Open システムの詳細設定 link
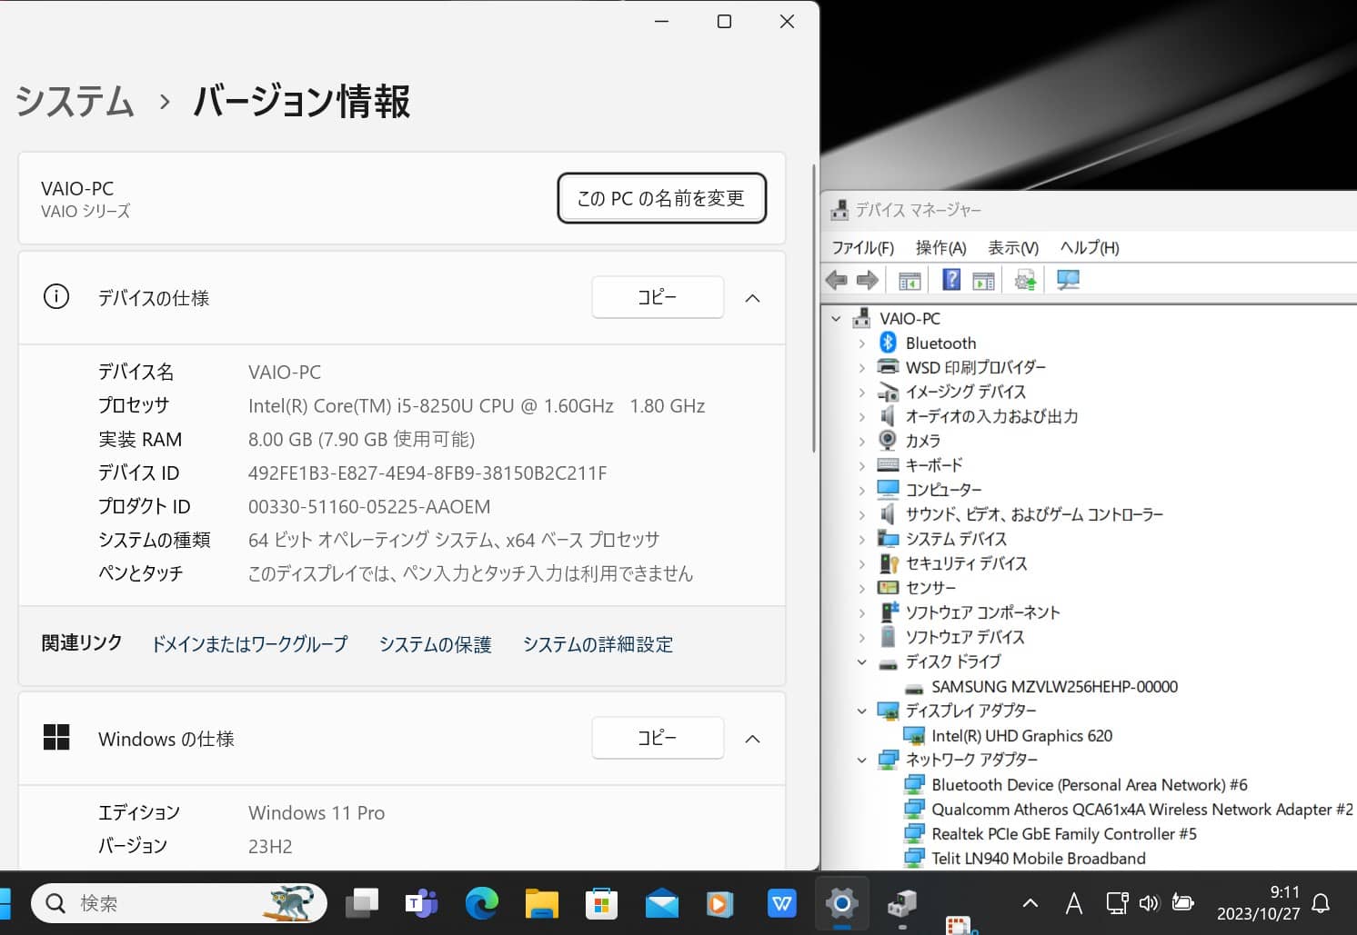Image resolution: width=1357 pixels, height=935 pixels. coord(598,644)
